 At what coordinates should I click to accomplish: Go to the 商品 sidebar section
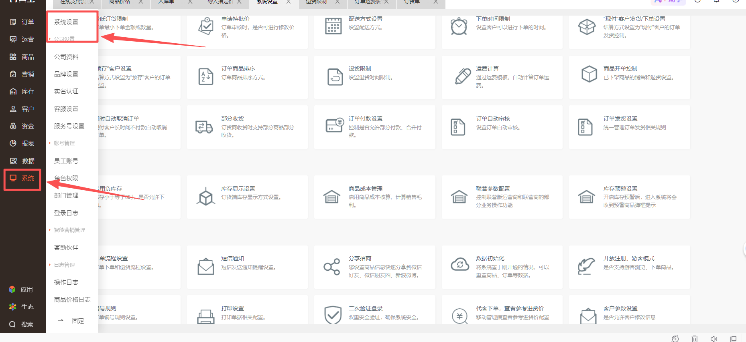pyautogui.click(x=22, y=57)
